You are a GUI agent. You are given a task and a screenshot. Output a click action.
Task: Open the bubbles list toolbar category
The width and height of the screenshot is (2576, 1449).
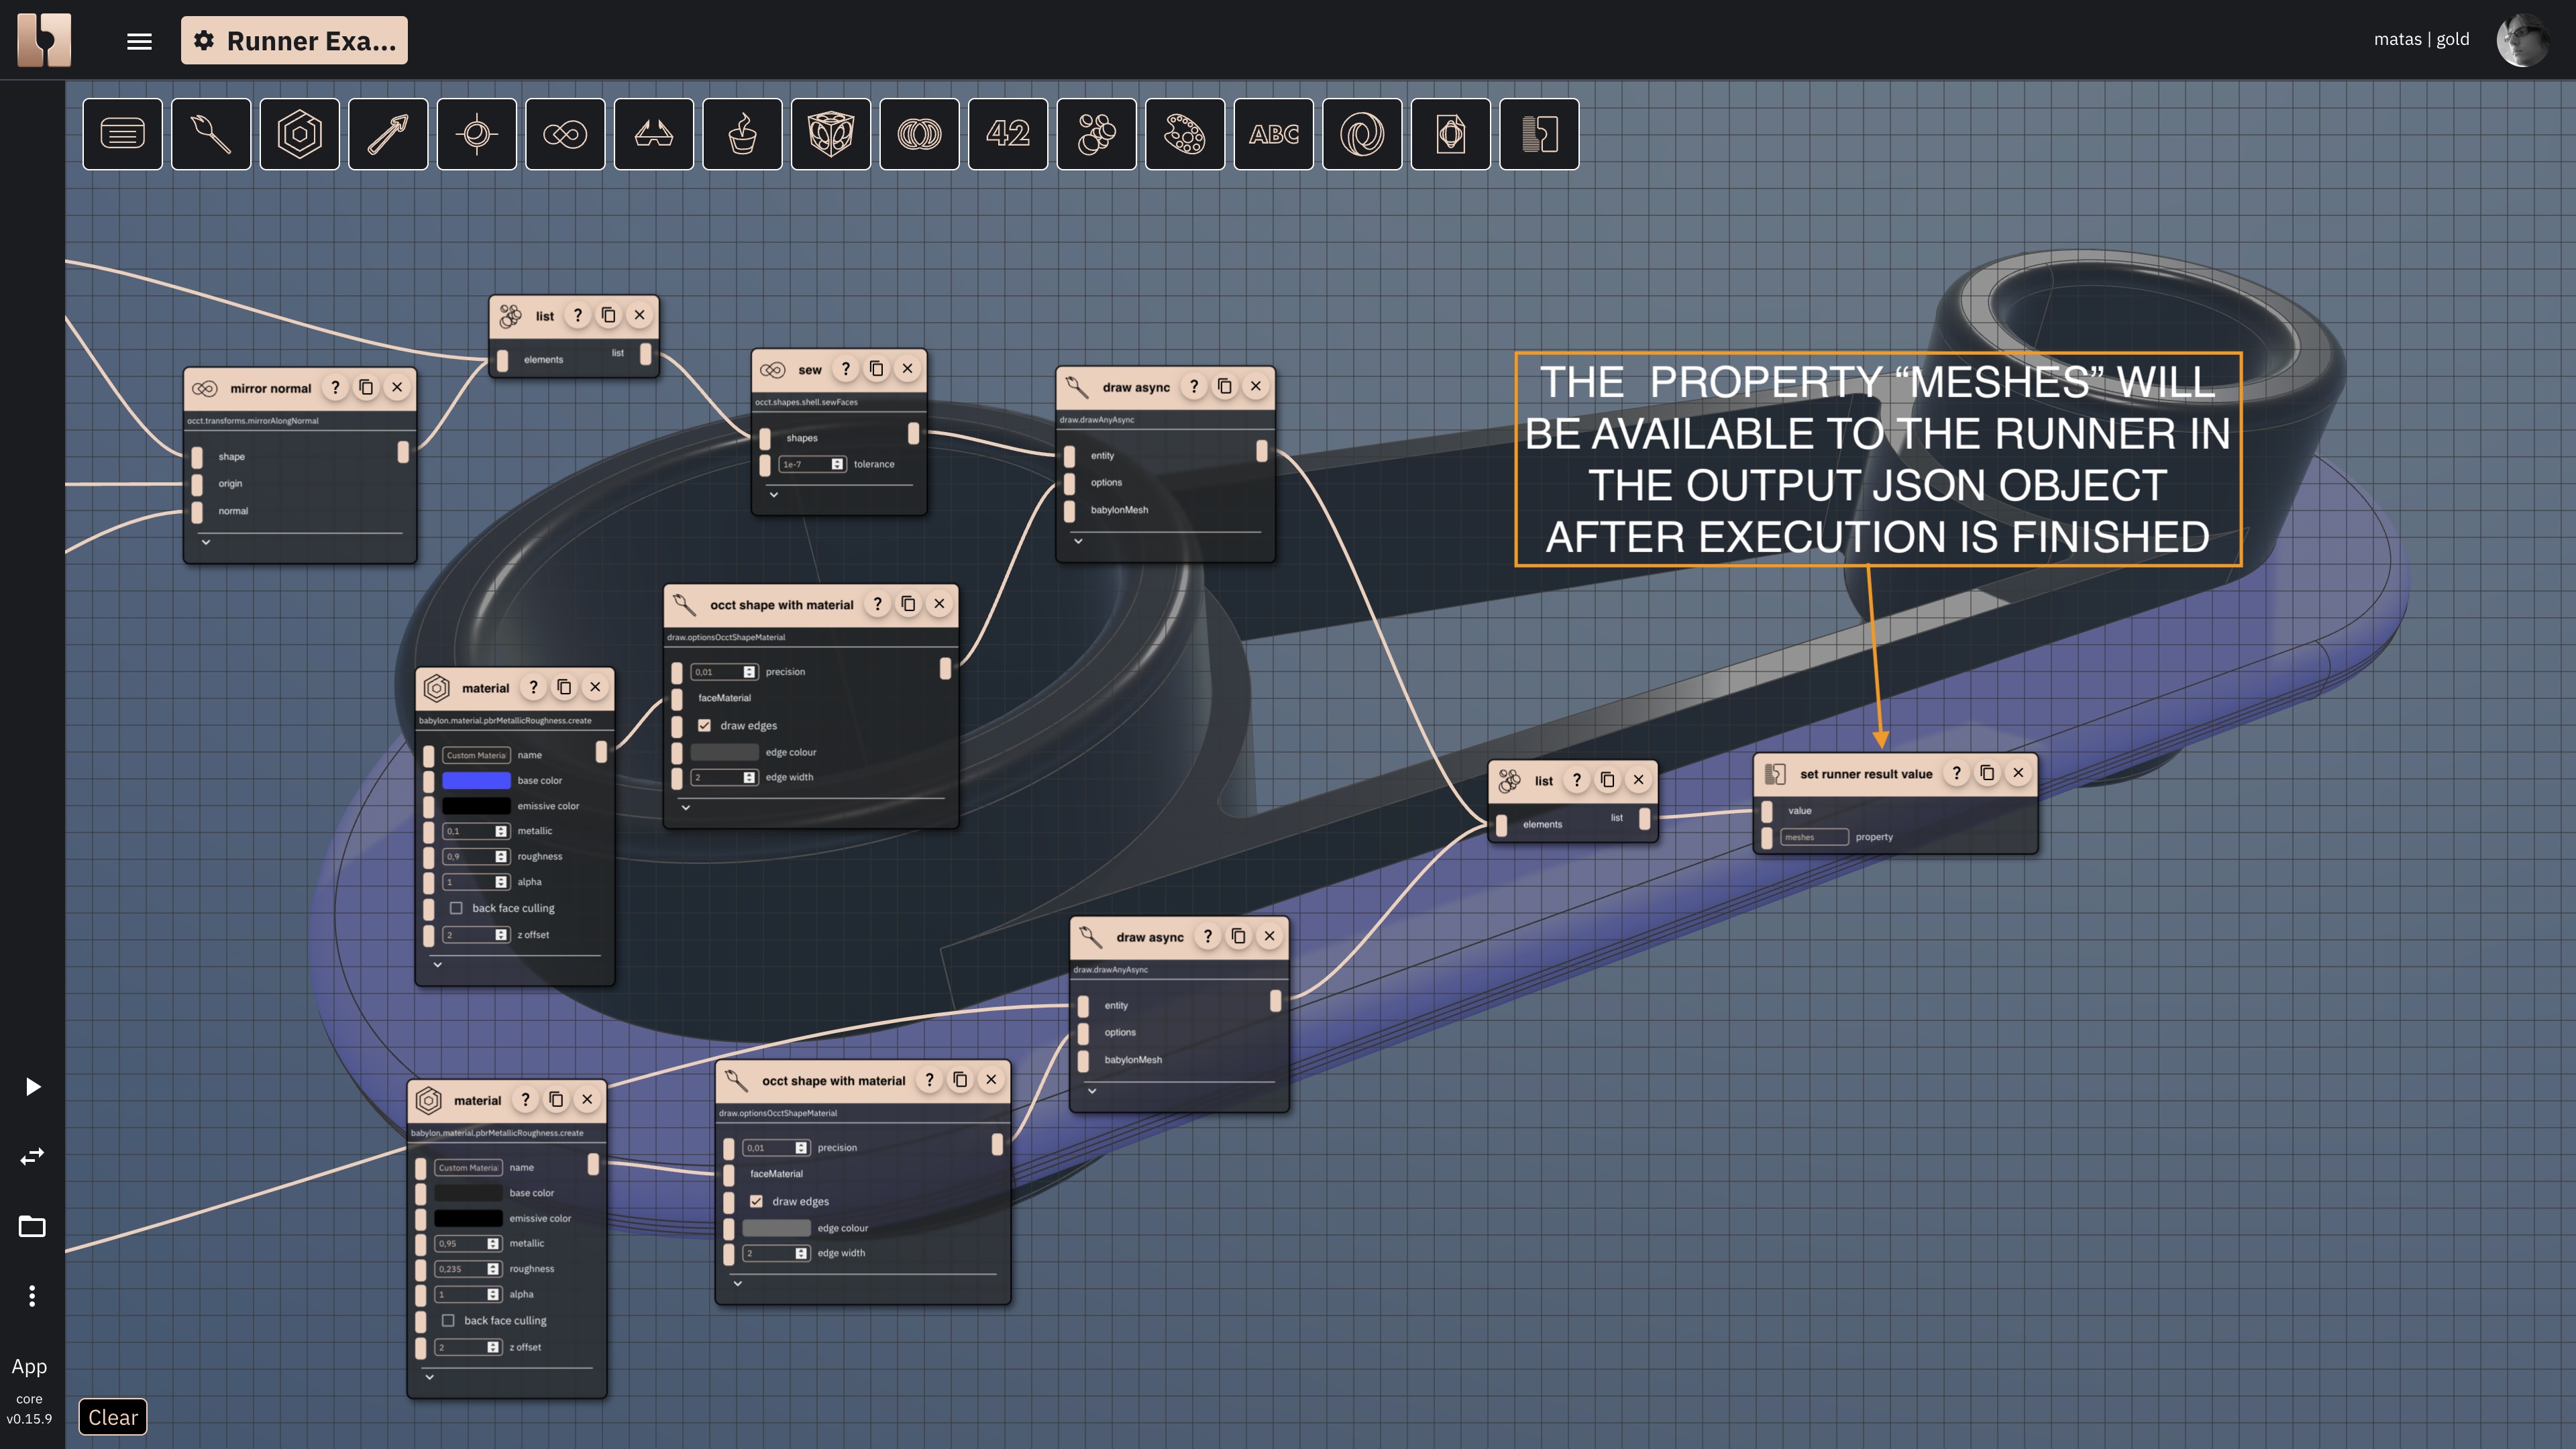(x=1097, y=134)
